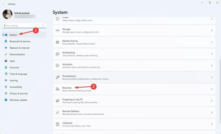Click the Network wifi icon in the sidebar
221x134 pixels.
pyautogui.click(x=6, y=48)
